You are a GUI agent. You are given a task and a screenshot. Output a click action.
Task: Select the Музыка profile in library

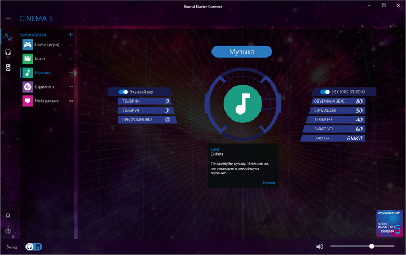click(42, 73)
